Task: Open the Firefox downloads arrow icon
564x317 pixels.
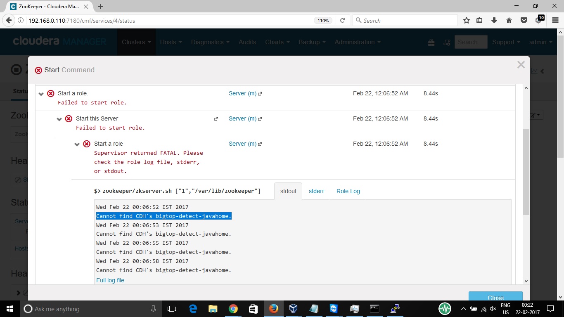Action: pos(494,20)
